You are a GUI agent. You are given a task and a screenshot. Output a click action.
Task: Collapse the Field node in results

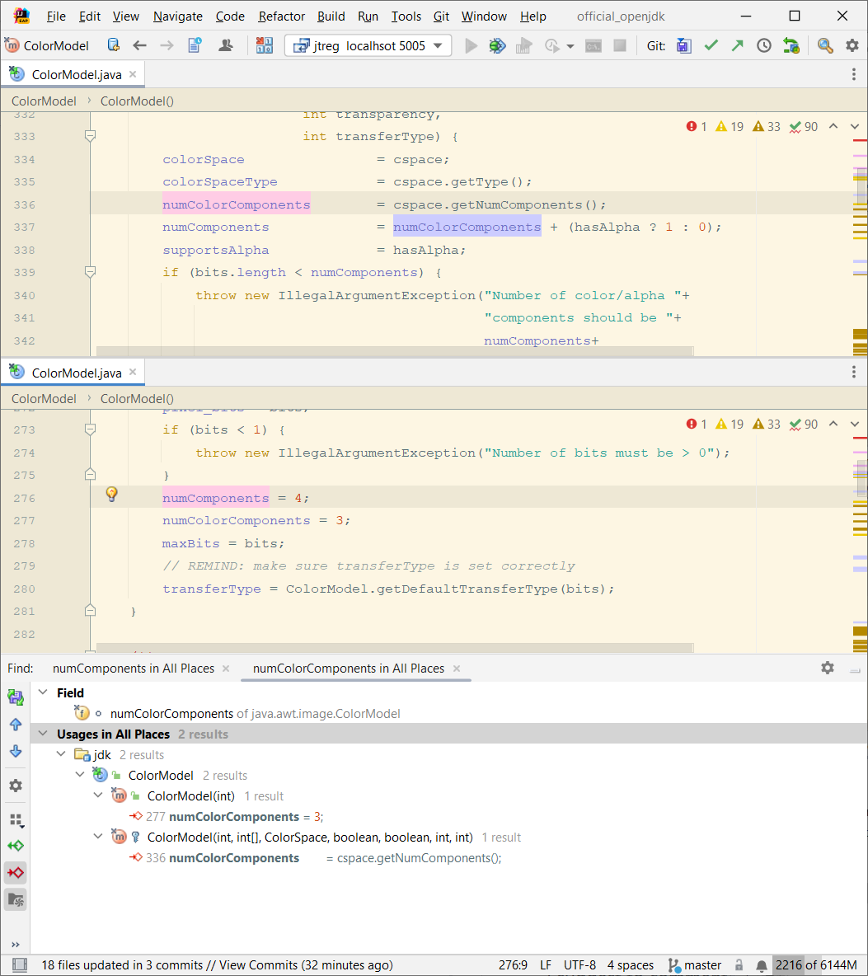pos(43,692)
